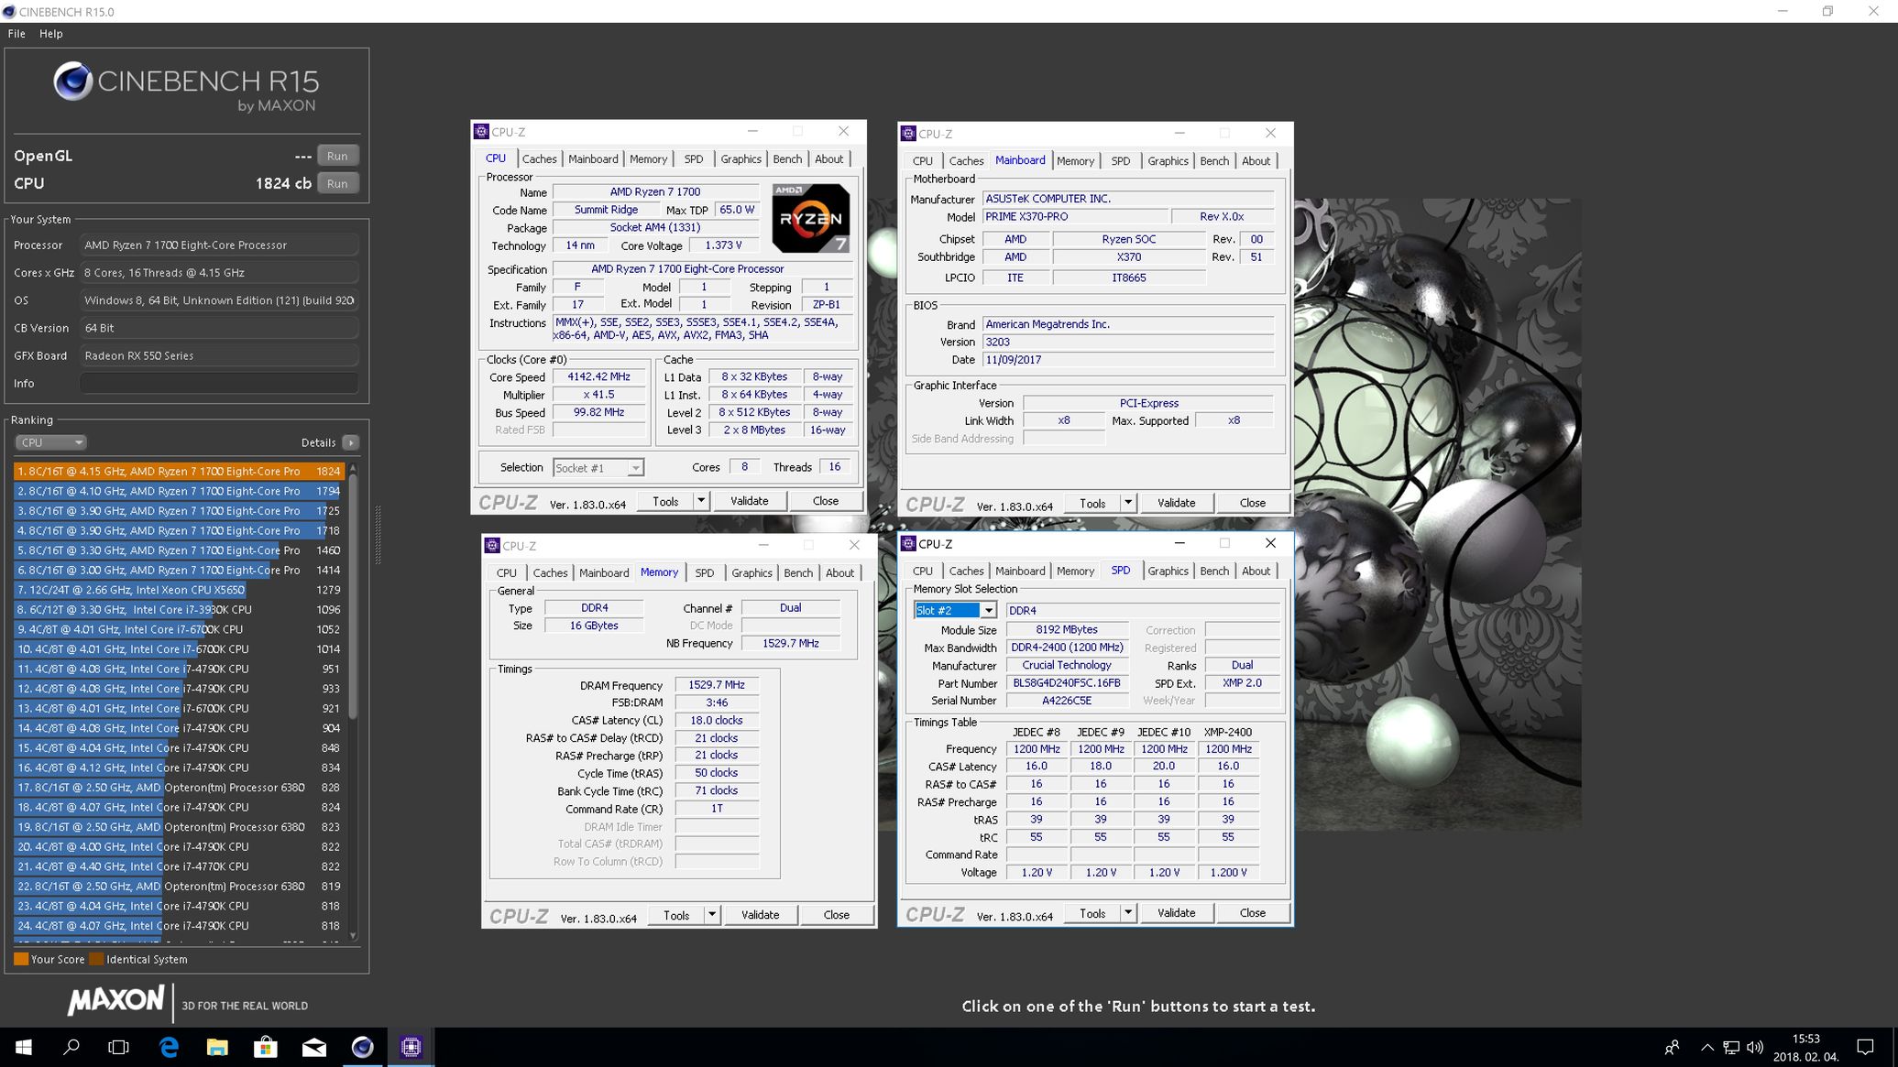Expand Tools dropdown arrow in SPD window
This screenshot has height=1067, width=1898.
1128,913
